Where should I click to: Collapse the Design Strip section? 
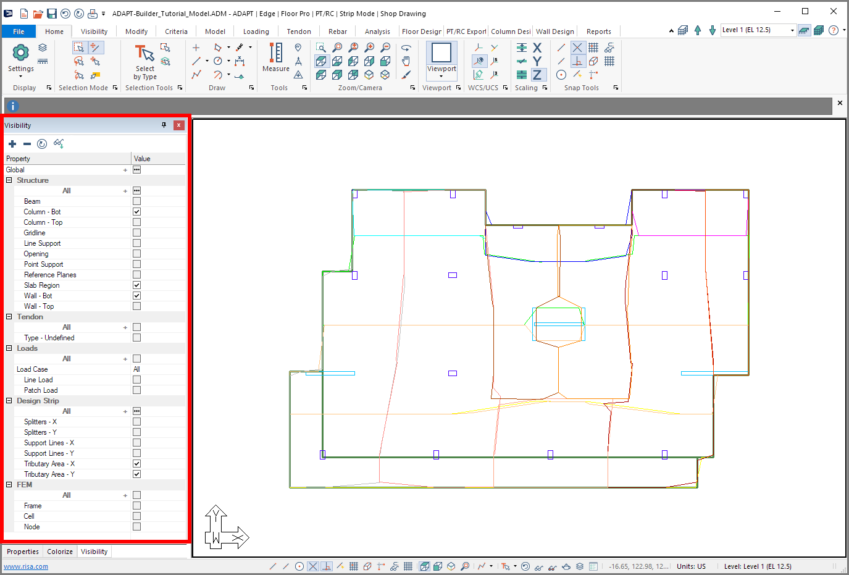[9, 401]
